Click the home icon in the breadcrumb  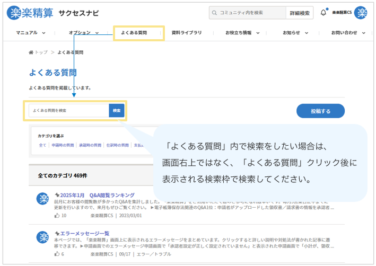pos(31,52)
